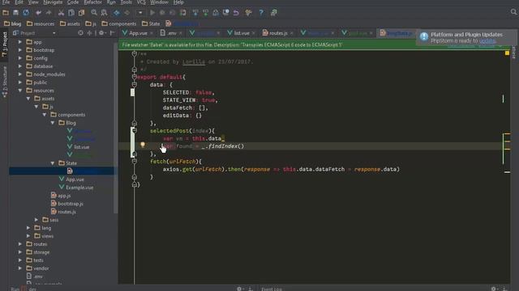Screen dimensions: 519x291
Task: Close the list.vue tab
Action: click(254, 33)
